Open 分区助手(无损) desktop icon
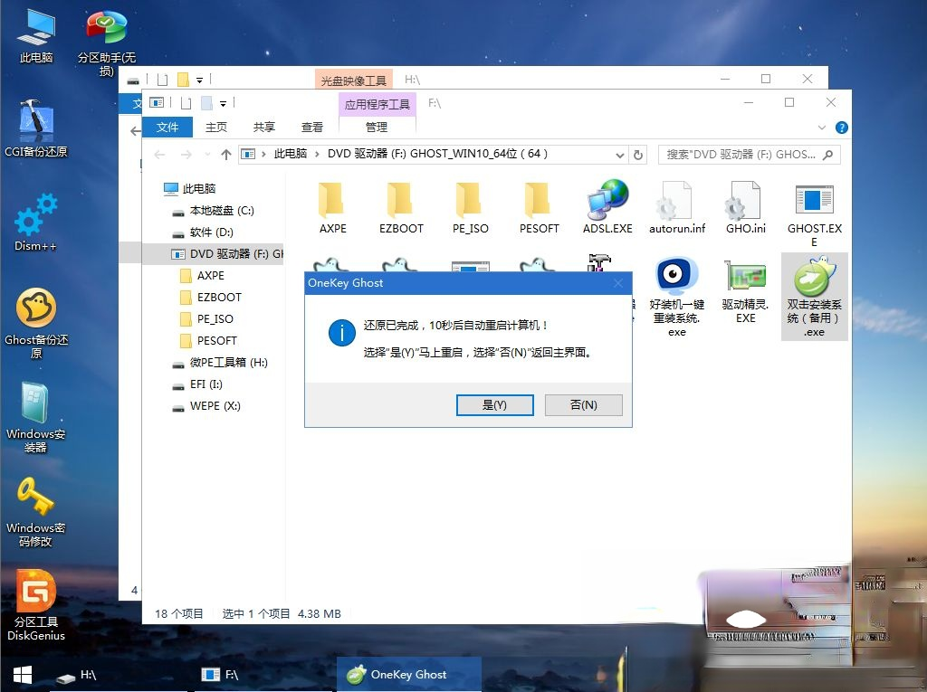This screenshot has height=692, width=927. [107, 43]
